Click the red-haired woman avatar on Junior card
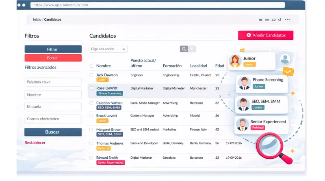Screen dimensions: 325x181 pyautogui.click(x=235, y=61)
